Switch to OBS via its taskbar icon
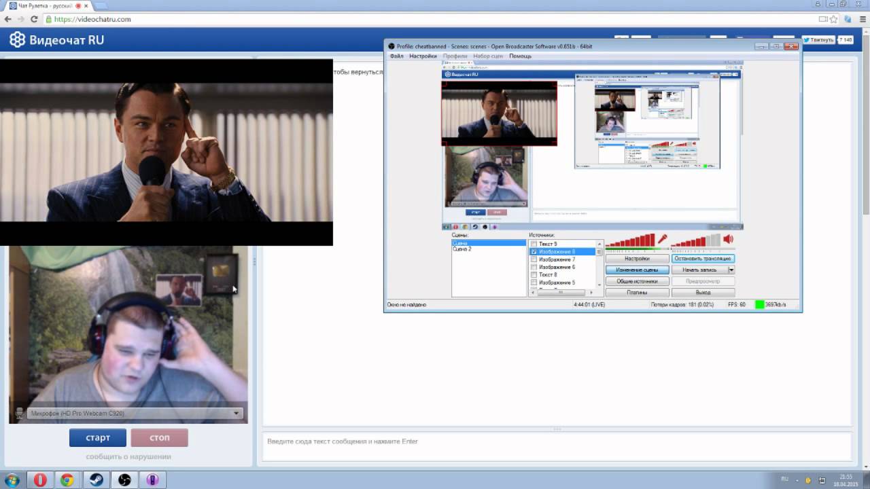 click(x=124, y=480)
